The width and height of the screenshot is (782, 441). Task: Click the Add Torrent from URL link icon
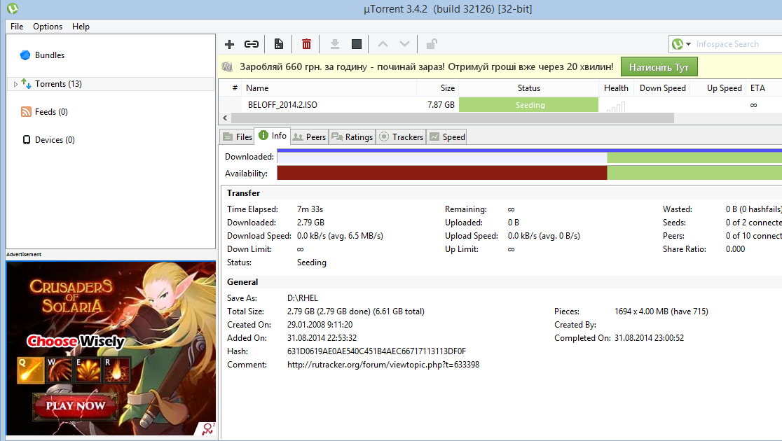click(x=251, y=44)
